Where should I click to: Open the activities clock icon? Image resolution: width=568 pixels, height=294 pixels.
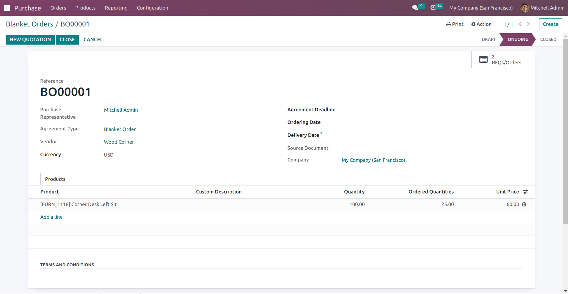(433, 8)
